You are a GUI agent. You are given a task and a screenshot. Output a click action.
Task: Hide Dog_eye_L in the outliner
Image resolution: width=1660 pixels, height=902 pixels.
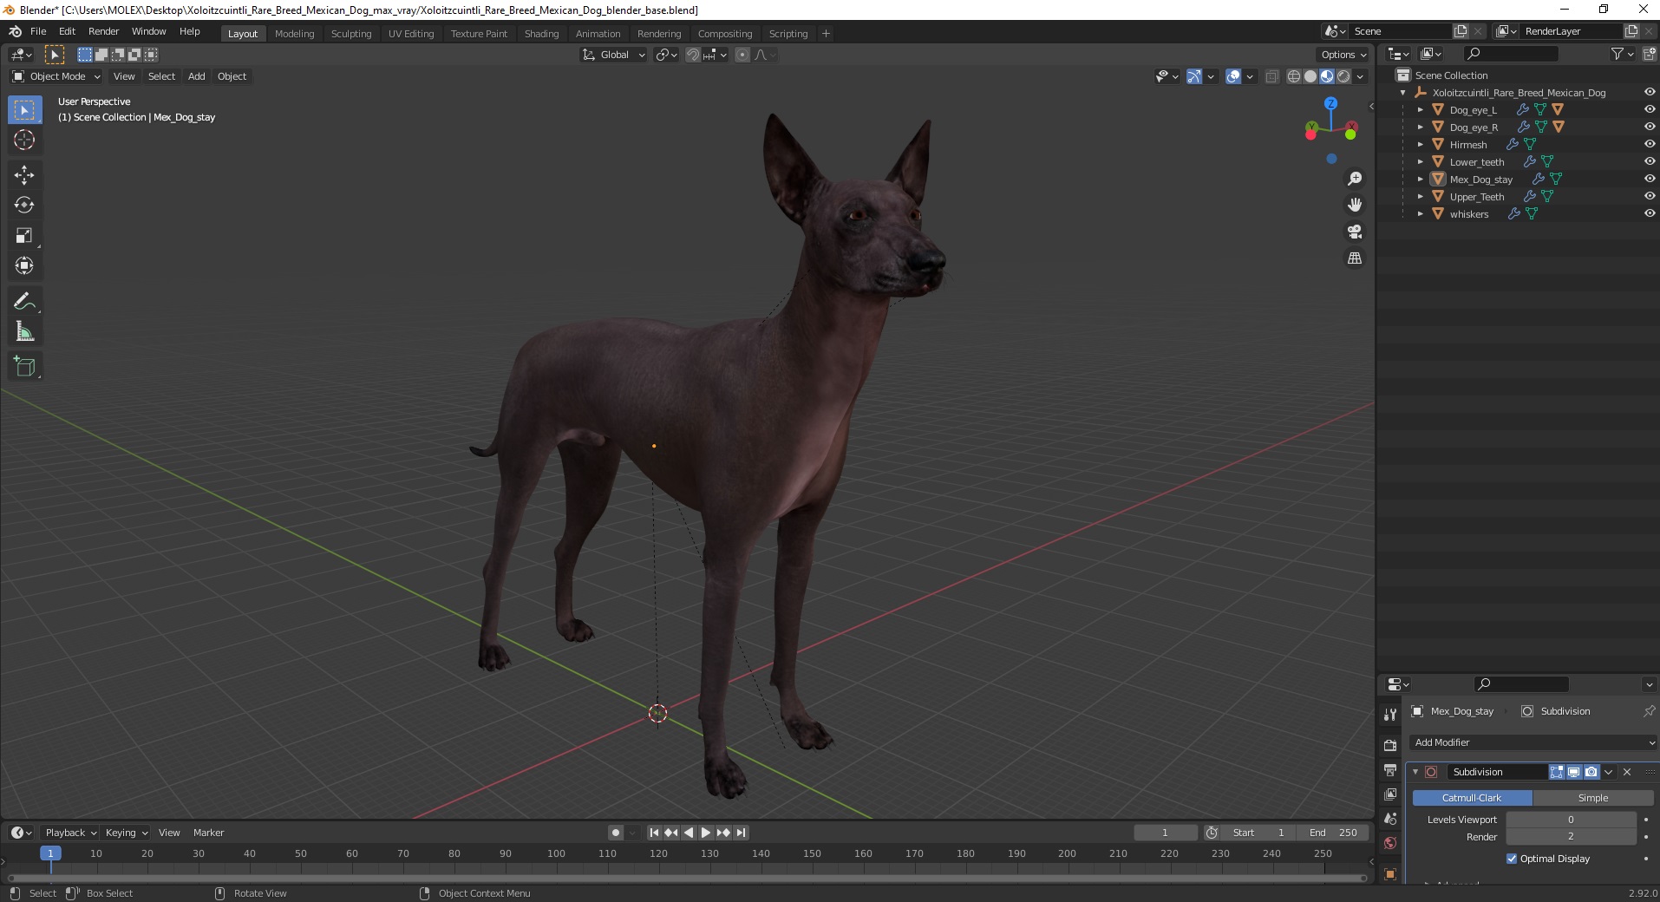pos(1650,109)
